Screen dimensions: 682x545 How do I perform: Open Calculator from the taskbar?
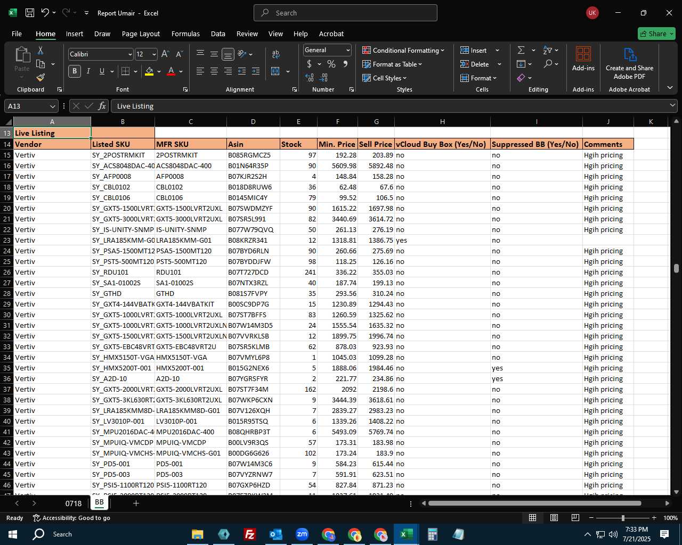coord(432,534)
